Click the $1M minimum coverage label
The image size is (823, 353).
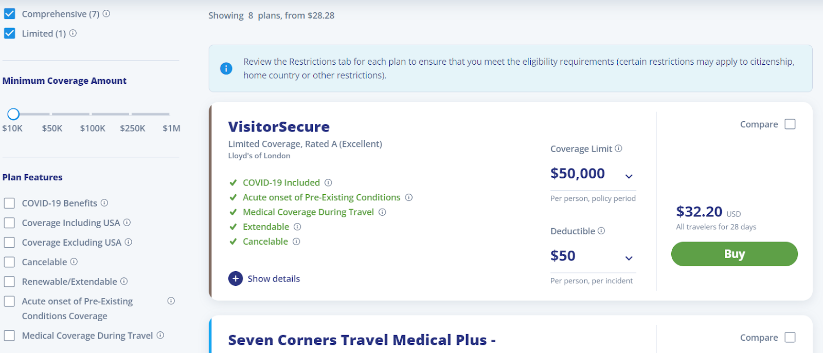171,128
